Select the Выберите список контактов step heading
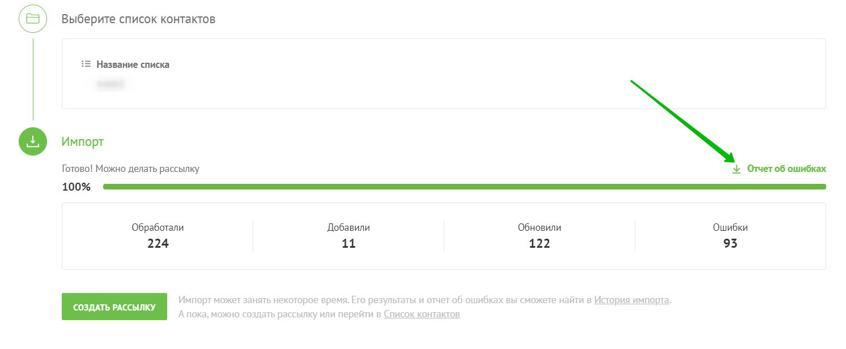Viewport: 846px width, 349px height. pos(139,19)
